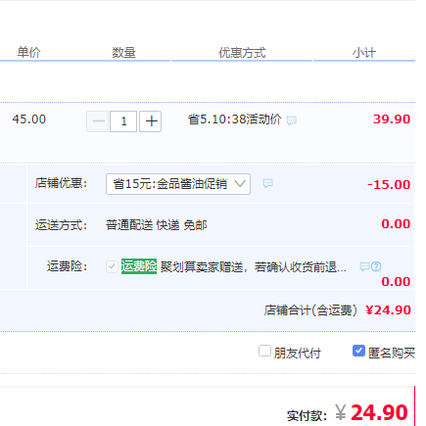Click the 小计 column header

[364, 53]
